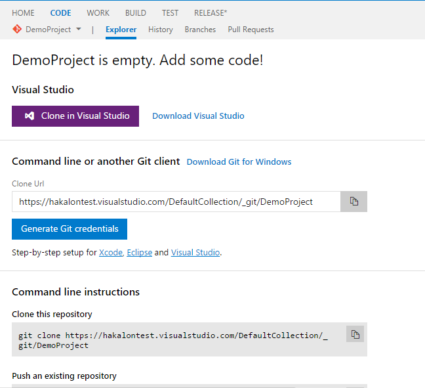
Task: Follow the Download Visual Studio link
Action: click(x=198, y=116)
